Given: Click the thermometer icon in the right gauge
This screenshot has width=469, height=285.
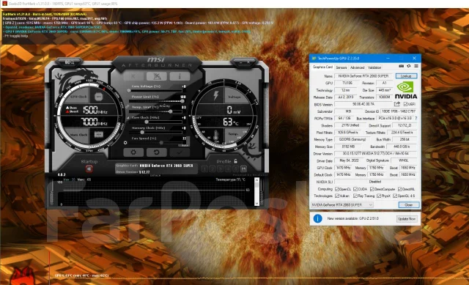Looking at the screenshot, I should [216, 135].
